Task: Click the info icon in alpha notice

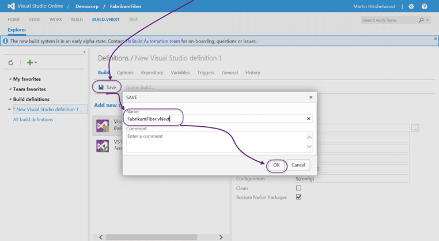Action: pos(5,41)
